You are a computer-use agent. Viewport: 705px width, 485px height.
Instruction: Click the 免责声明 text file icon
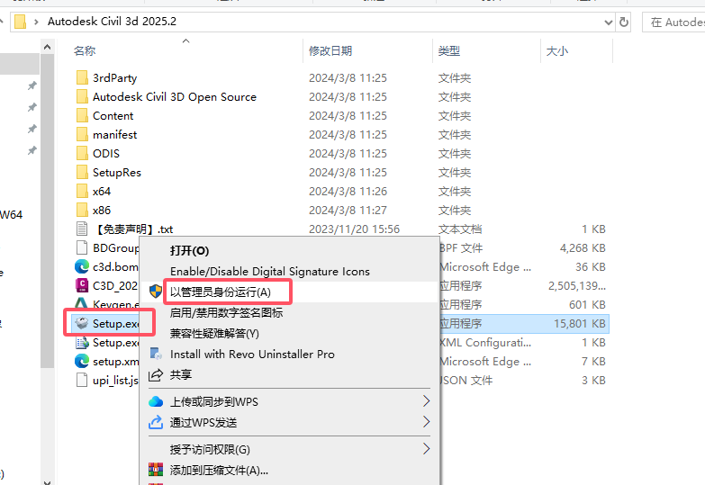[x=82, y=229]
